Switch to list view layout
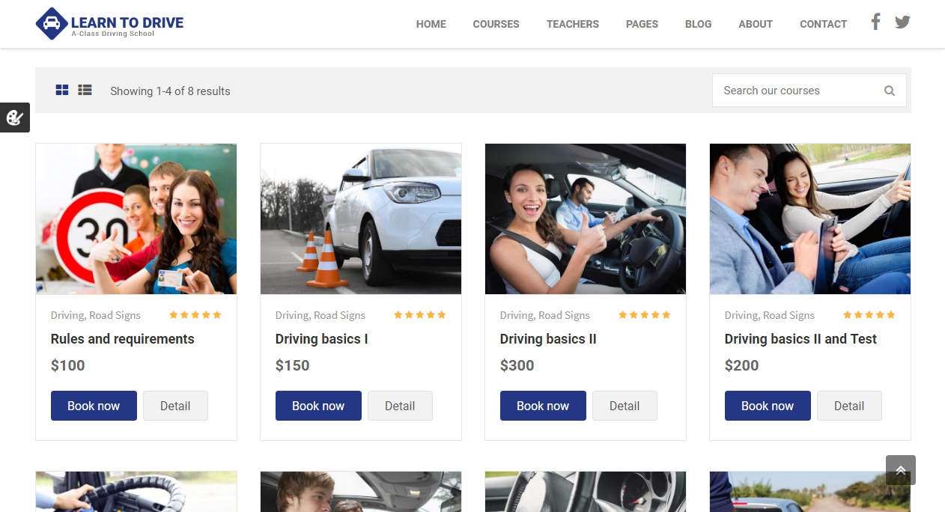 (x=85, y=90)
